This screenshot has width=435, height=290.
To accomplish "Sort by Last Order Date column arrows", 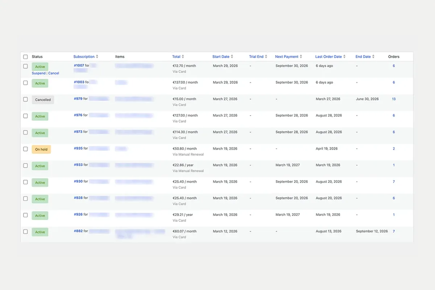I will coord(344,57).
